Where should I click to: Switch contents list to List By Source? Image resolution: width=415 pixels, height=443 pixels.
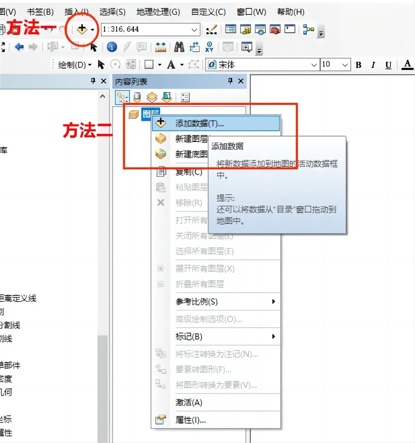tap(137, 97)
